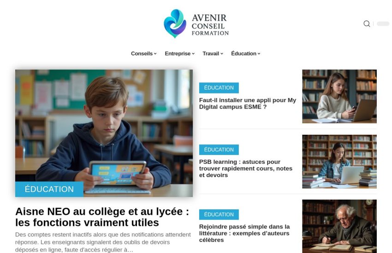Open thumbnail of elderly man writing

pos(339,226)
